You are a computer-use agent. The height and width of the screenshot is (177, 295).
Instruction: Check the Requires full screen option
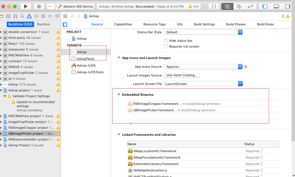point(166,46)
